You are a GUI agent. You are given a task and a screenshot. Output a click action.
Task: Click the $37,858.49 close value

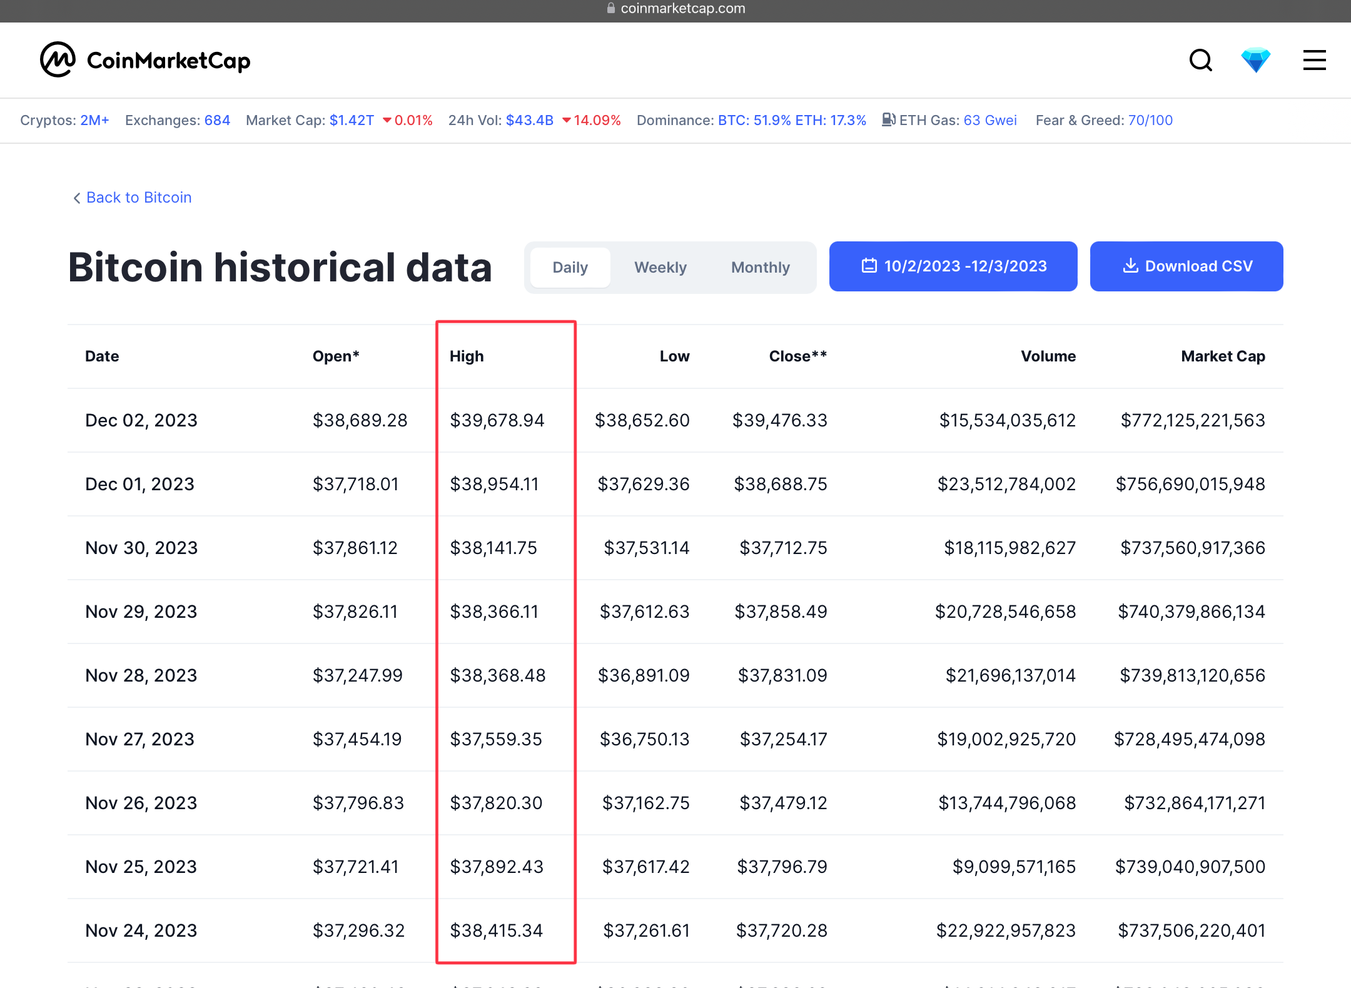coord(781,612)
